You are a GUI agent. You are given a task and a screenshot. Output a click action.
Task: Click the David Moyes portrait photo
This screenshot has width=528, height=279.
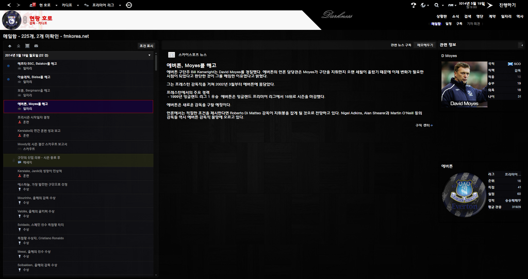[465, 84]
